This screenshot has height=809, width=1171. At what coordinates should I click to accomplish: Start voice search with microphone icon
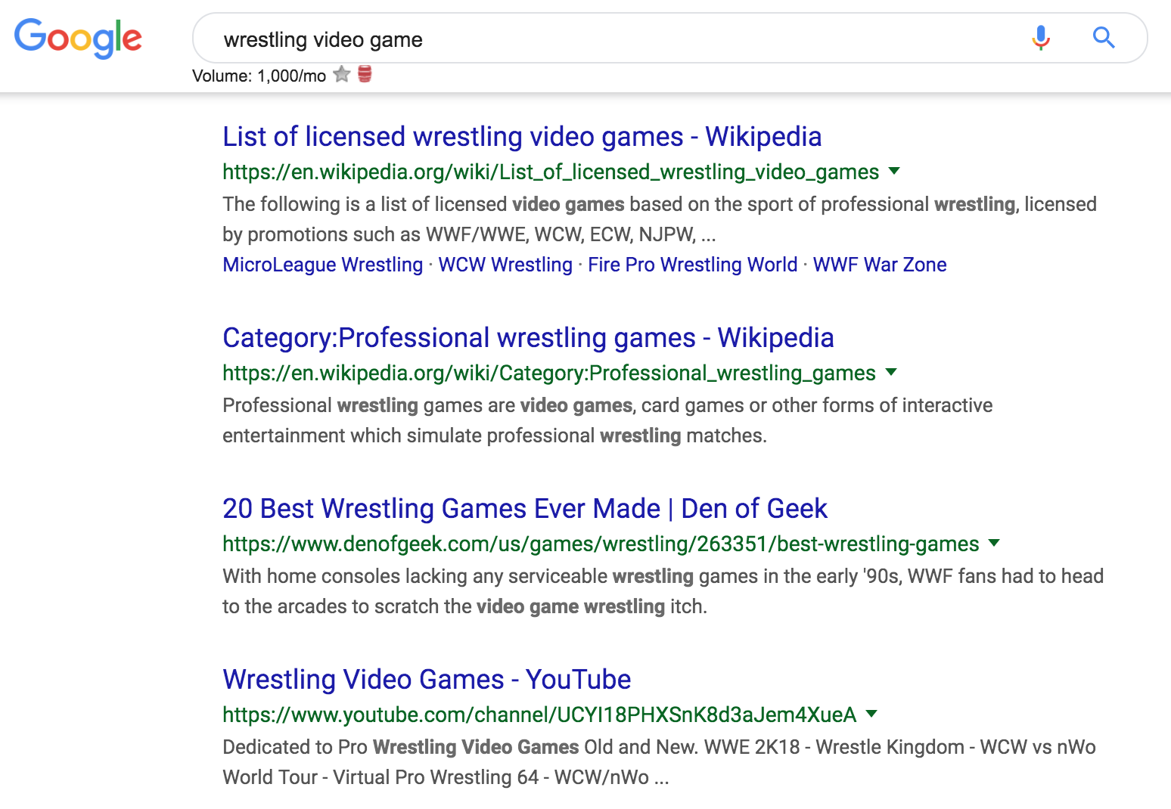(1041, 37)
